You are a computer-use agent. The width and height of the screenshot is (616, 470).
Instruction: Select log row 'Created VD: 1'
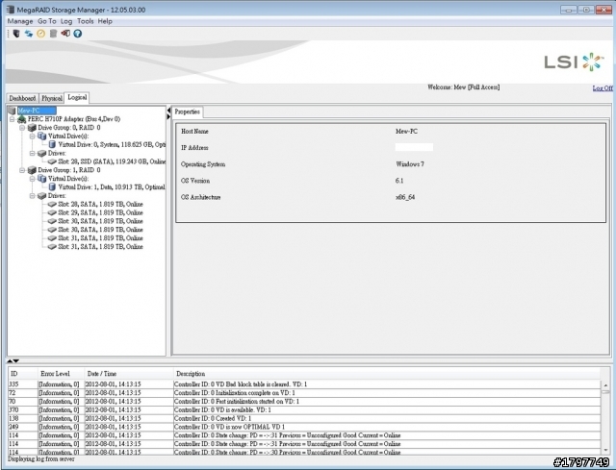(304, 419)
